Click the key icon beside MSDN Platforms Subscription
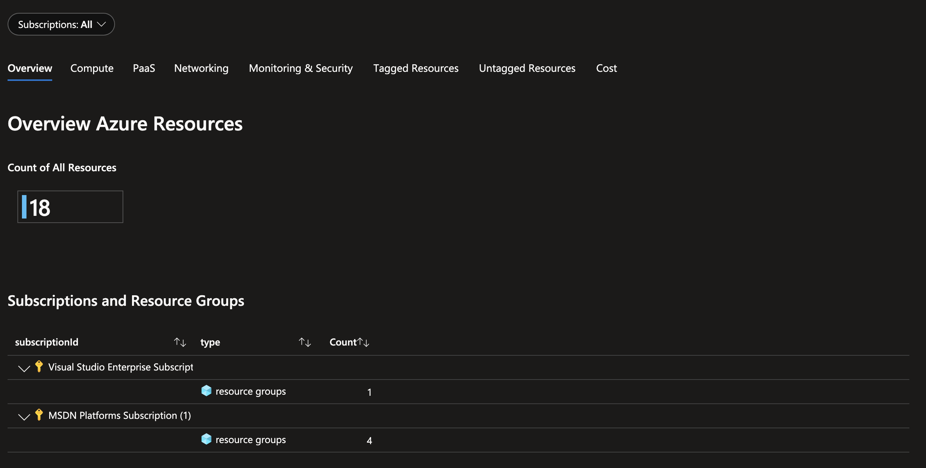The height and width of the screenshot is (468, 926). 39,415
